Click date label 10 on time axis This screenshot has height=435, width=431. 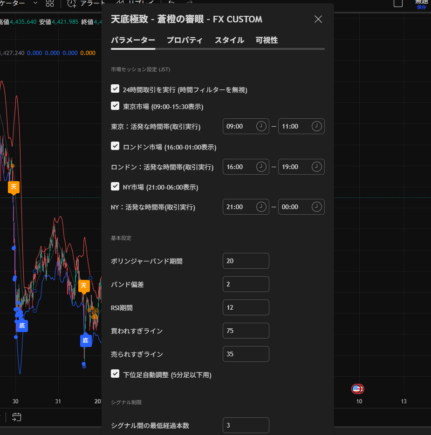click(x=359, y=401)
